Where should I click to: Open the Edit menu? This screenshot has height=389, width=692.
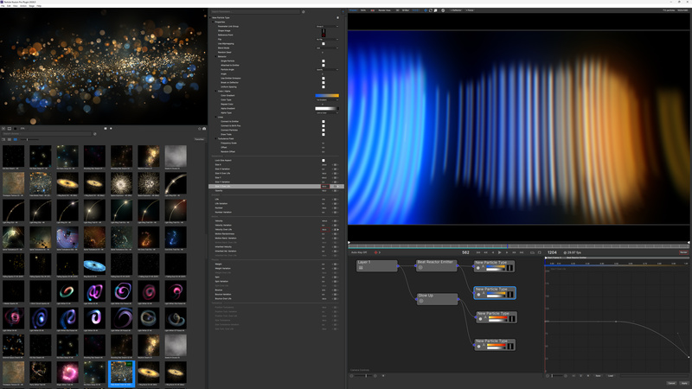pos(9,6)
